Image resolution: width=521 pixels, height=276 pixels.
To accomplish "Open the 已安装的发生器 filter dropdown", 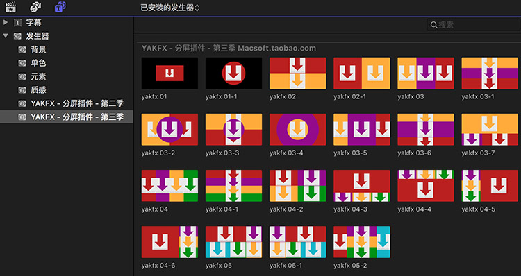I will coord(169,8).
